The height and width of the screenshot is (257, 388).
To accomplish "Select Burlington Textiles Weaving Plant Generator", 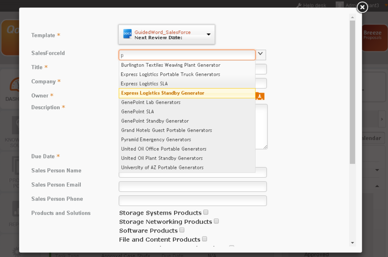I will coord(187,65).
